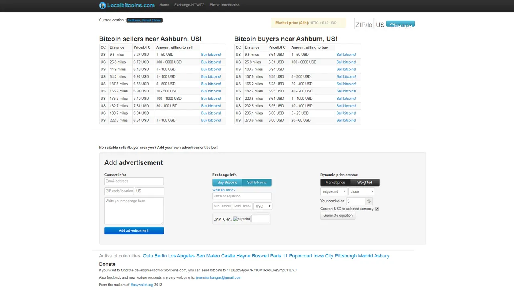
Task: Select the Market price toggle
Action: tap(335, 183)
